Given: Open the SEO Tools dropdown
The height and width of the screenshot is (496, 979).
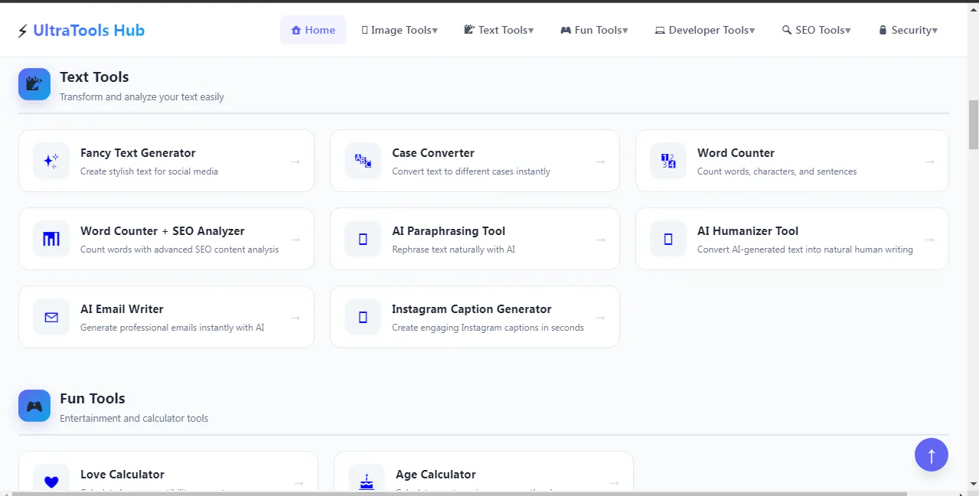Looking at the screenshot, I should [x=817, y=30].
